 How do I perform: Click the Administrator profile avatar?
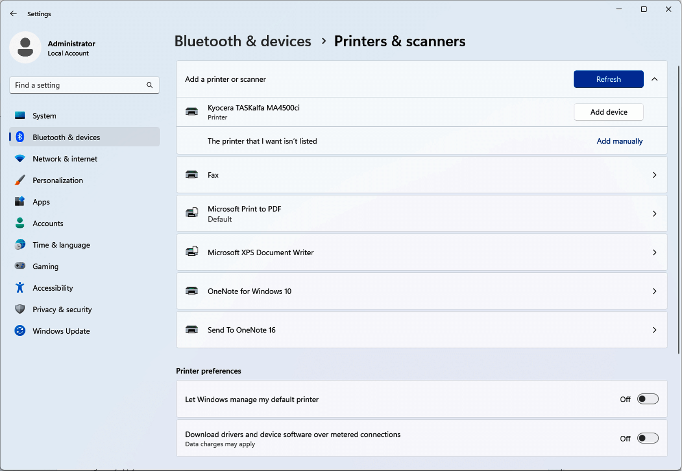(x=25, y=48)
